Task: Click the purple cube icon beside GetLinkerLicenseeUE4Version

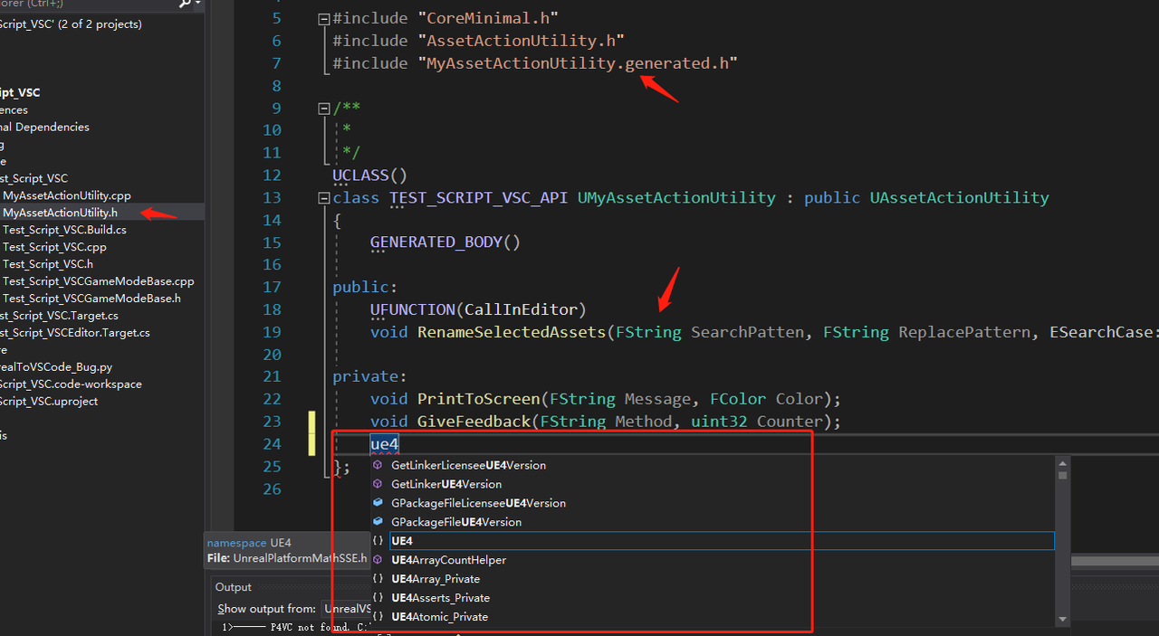Action: tap(378, 465)
